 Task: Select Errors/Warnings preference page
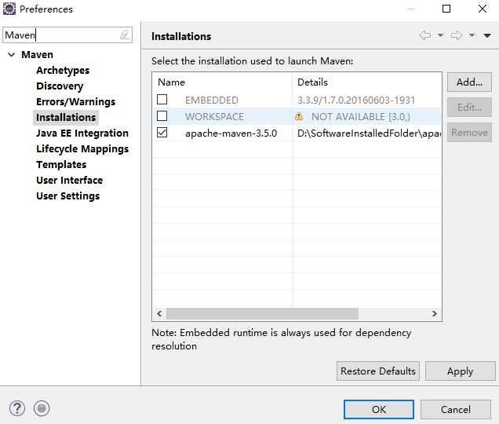click(76, 101)
